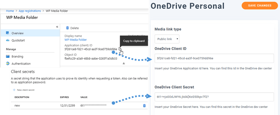Screen dimensions: 280x115
Task: Collapse the sidebar with double chevron
Action: [57, 27]
